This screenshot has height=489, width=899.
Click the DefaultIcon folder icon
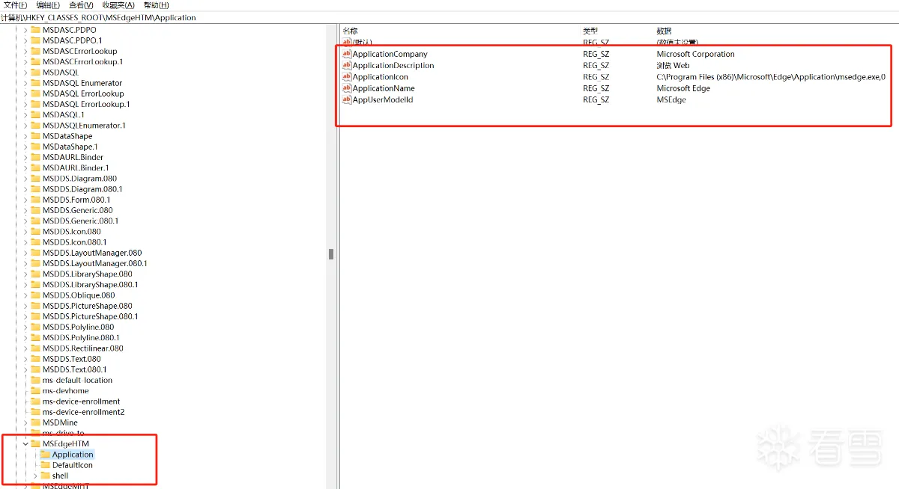coord(45,465)
